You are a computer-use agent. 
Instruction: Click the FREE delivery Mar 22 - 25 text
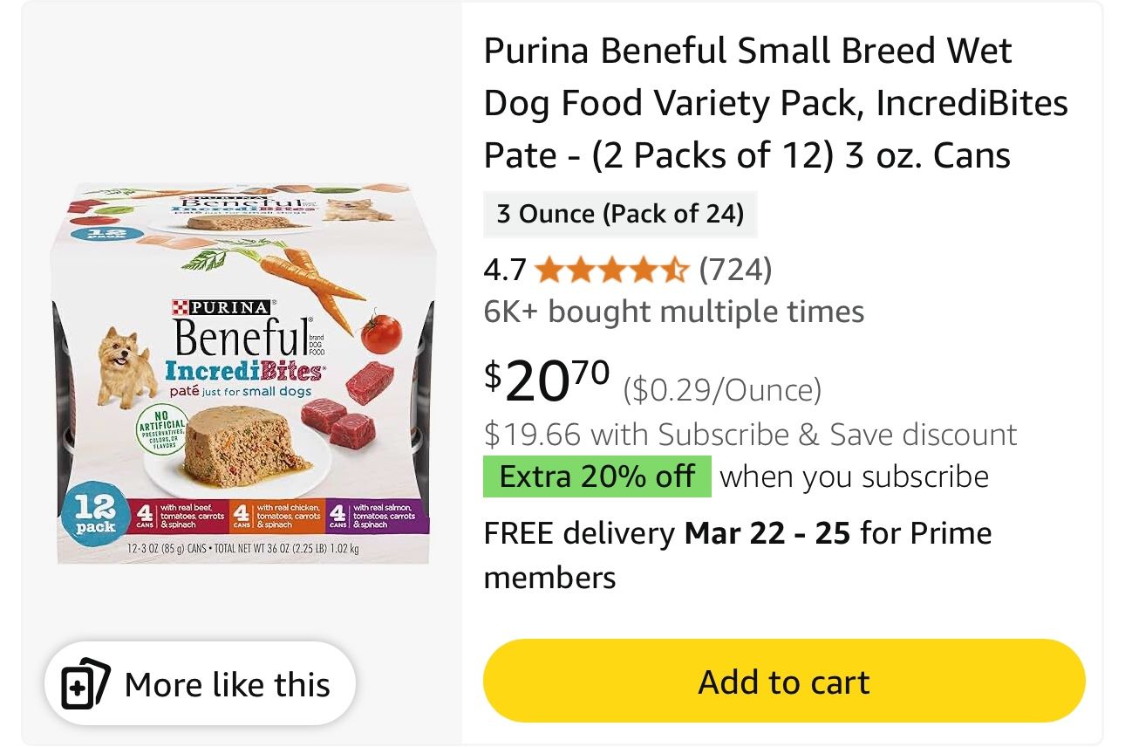[x=666, y=533]
